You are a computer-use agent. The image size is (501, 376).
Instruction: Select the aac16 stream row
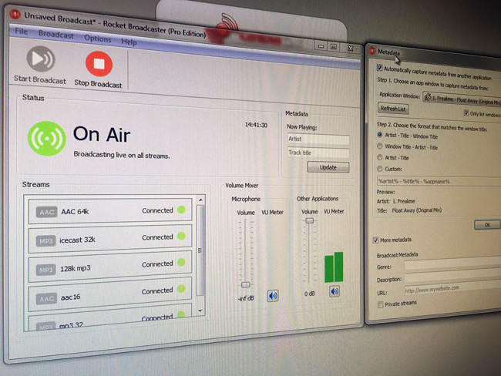click(110, 294)
